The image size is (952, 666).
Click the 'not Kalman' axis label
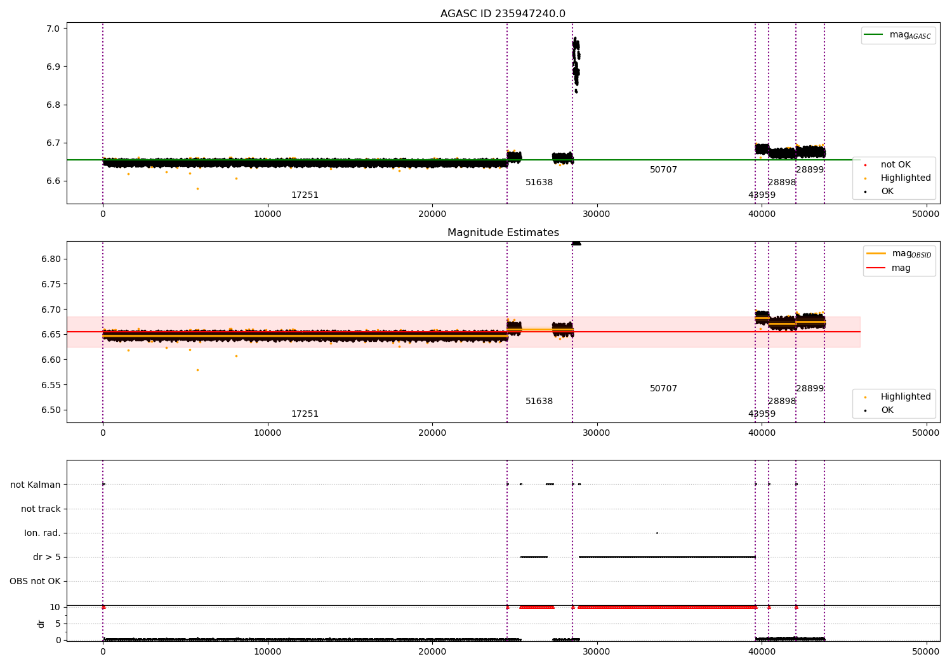click(36, 485)
